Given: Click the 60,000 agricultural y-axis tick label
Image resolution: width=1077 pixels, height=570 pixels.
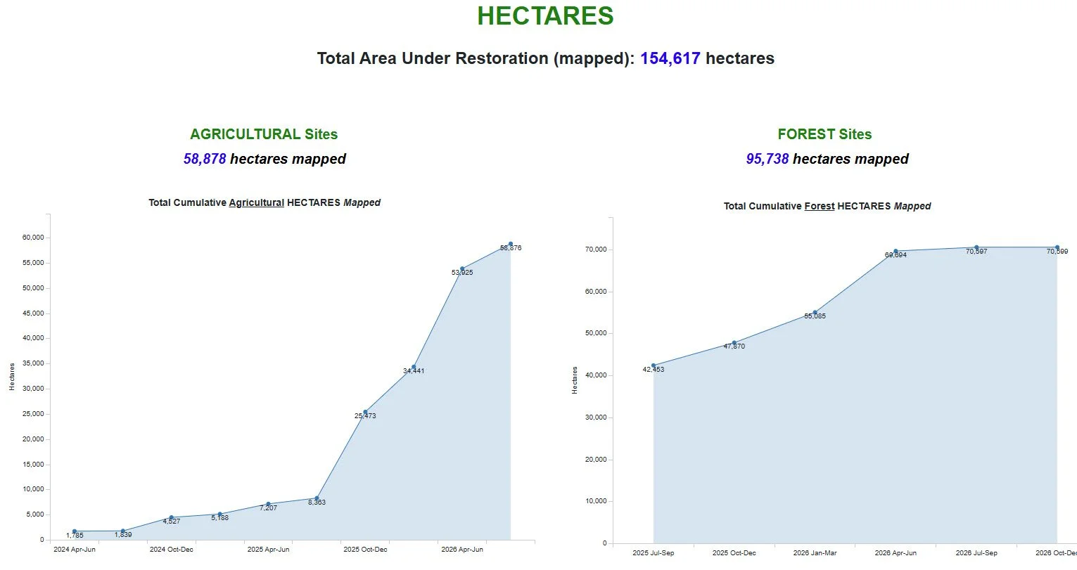Looking at the screenshot, I should (x=33, y=238).
